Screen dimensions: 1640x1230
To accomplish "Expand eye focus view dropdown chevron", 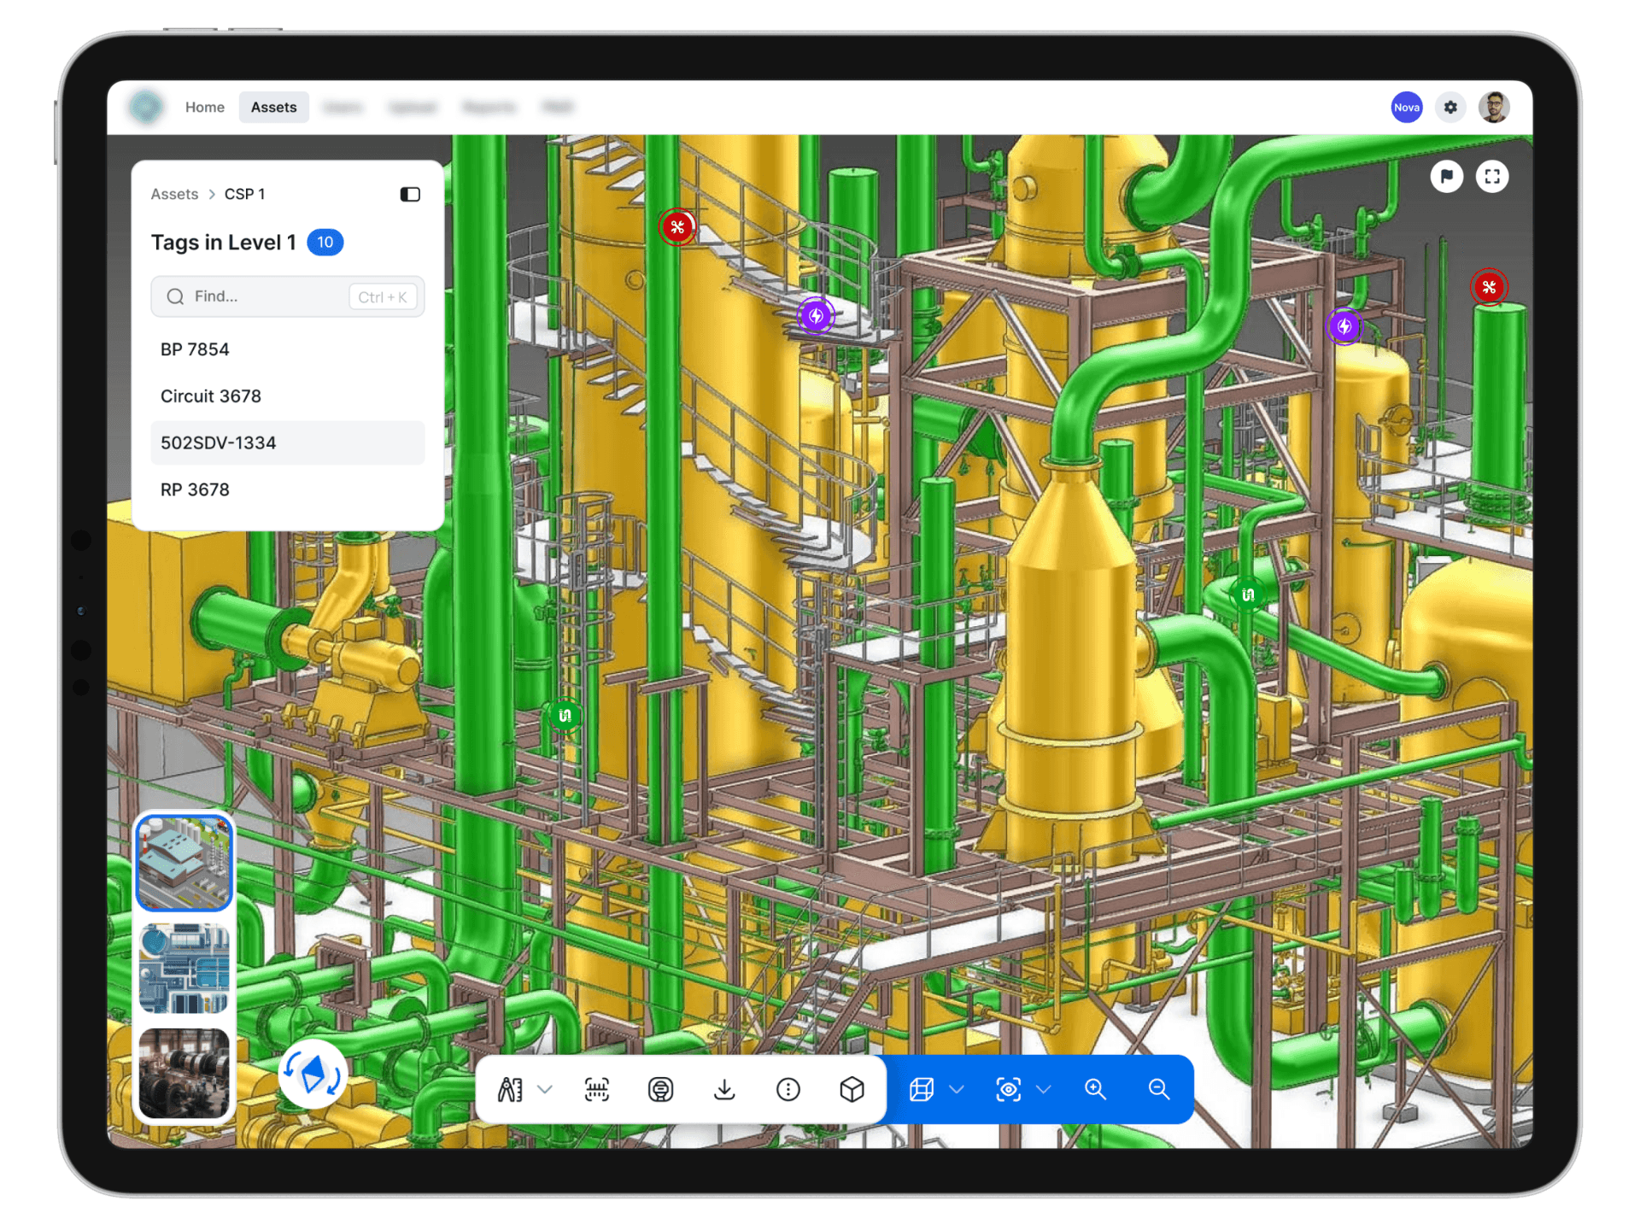I will point(1043,1089).
